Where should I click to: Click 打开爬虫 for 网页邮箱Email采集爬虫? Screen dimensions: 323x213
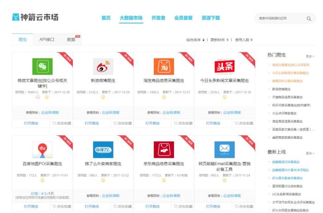(x=213, y=207)
